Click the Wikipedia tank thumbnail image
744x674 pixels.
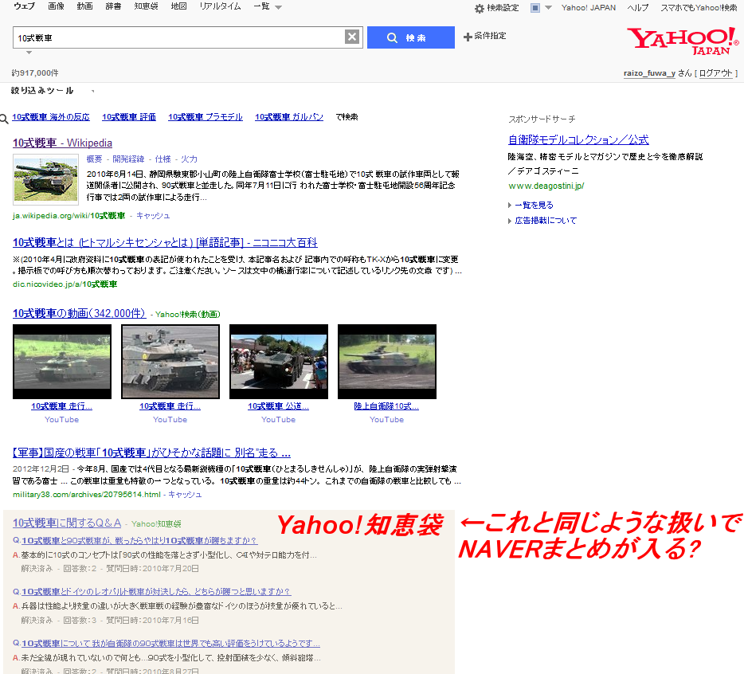point(45,180)
